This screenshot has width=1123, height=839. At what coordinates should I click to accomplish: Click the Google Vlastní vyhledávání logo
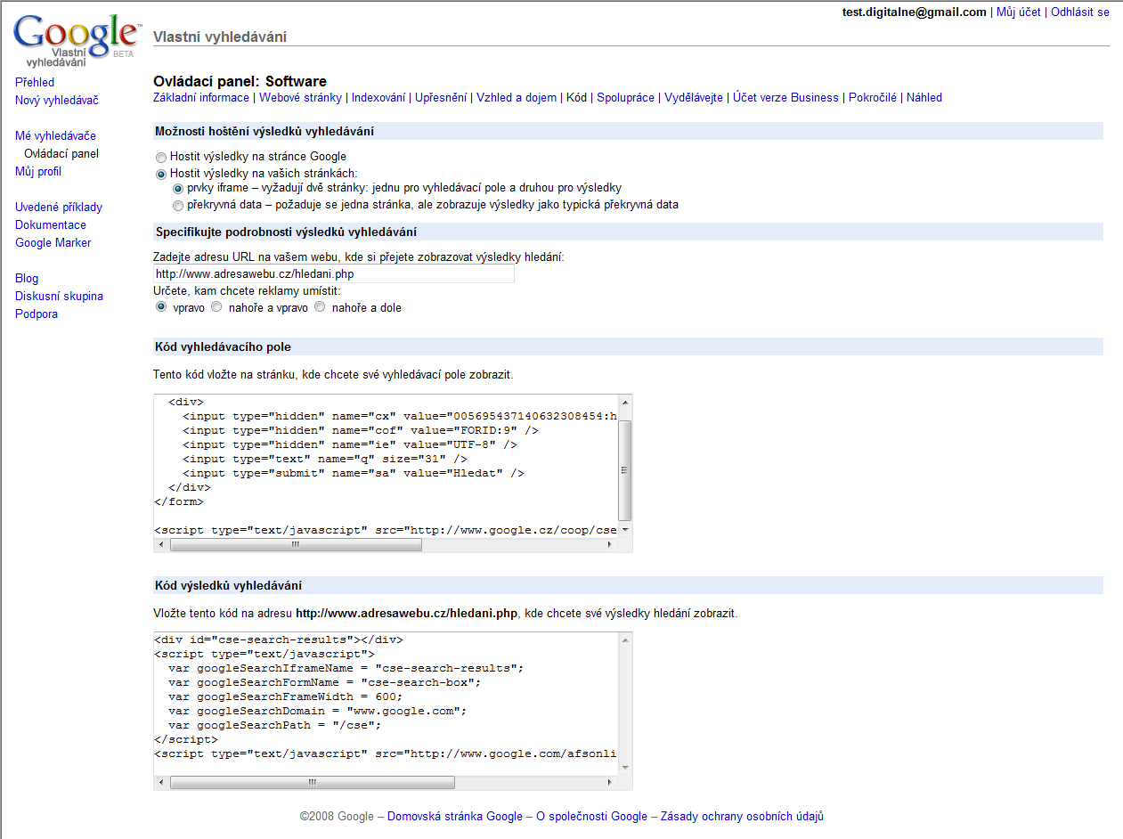(77, 42)
